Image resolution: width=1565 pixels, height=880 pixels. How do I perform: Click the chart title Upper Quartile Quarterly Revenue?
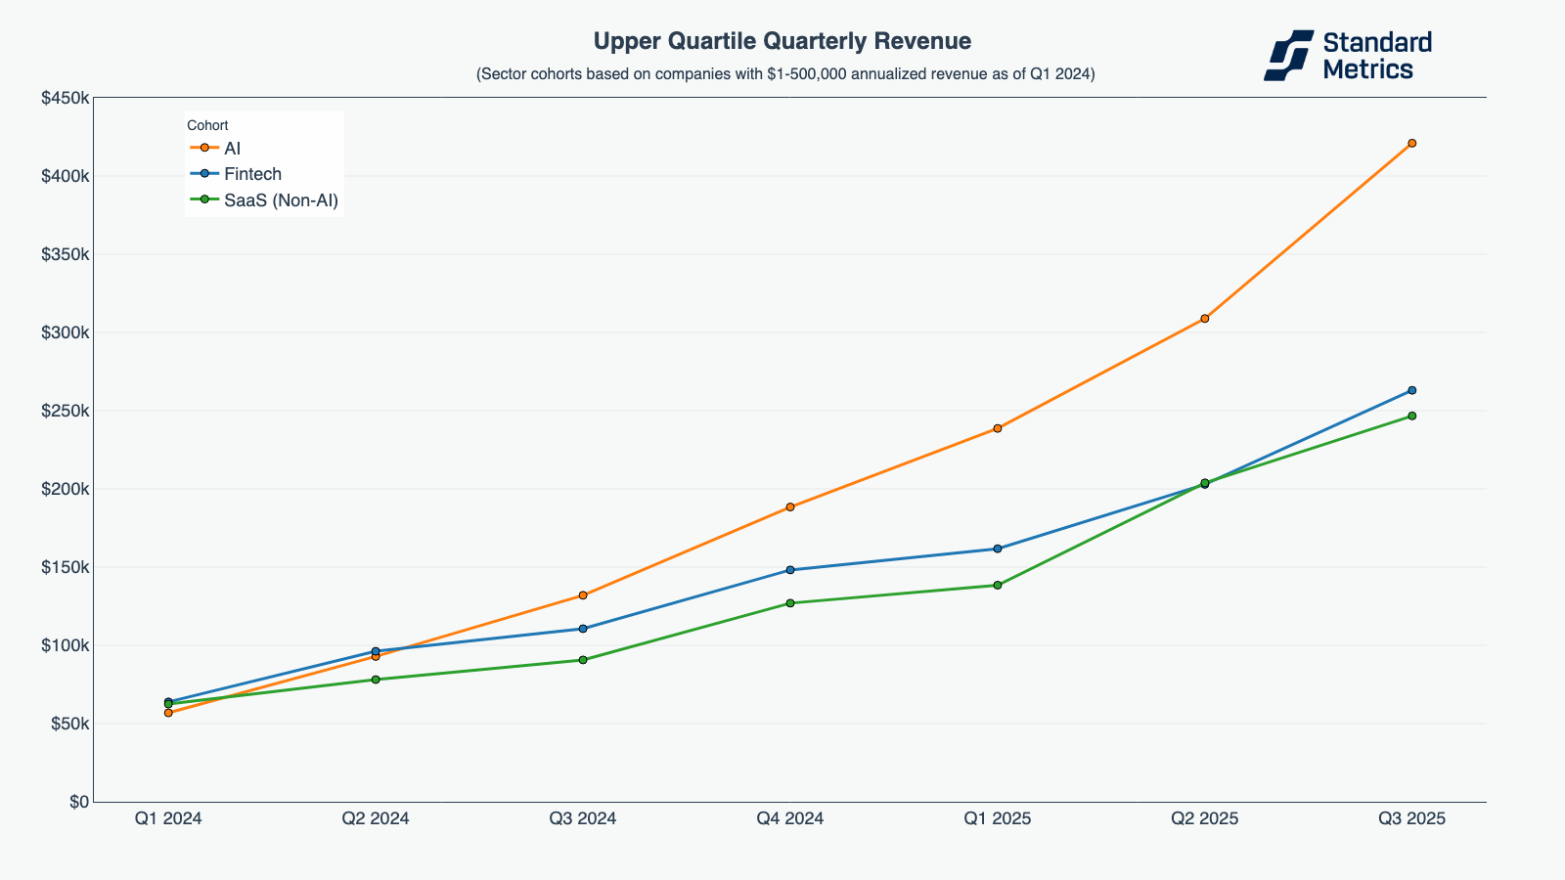[x=782, y=41]
